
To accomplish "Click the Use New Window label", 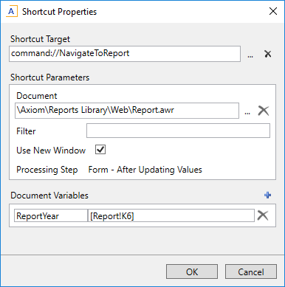I will point(51,151).
